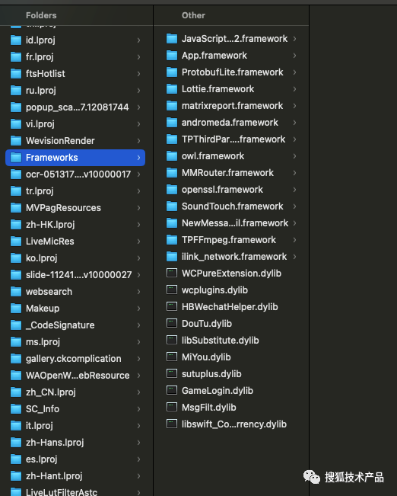Select the LiveLutFilterAstc folder name

[x=62, y=492]
